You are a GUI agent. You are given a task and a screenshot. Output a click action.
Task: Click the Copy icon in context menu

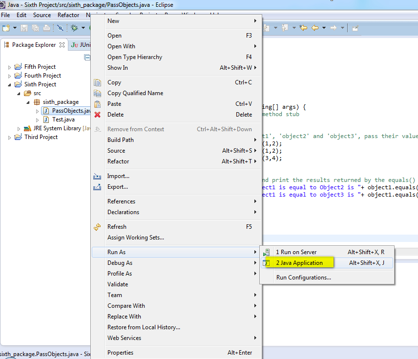[97, 82]
